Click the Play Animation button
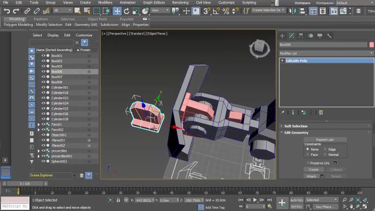This screenshot has height=211, width=375. coord(255,200)
